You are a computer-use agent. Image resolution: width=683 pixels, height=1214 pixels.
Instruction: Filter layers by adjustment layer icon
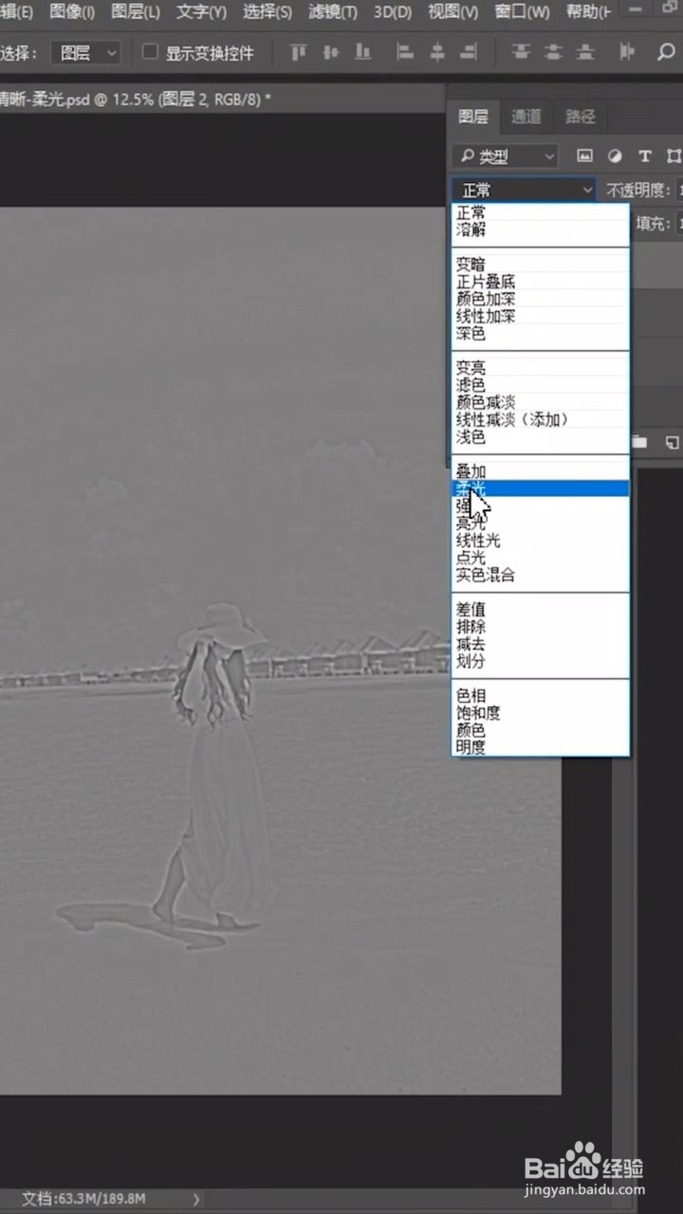pos(615,156)
